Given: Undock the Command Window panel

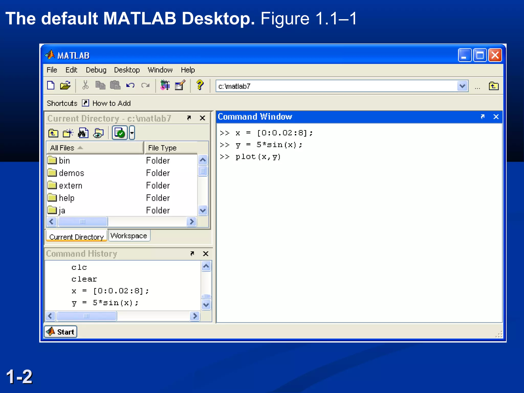Looking at the screenshot, I should [x=483, y=117].
